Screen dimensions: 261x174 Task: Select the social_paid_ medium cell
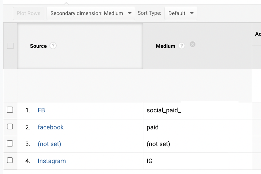(x=197, y=110)
